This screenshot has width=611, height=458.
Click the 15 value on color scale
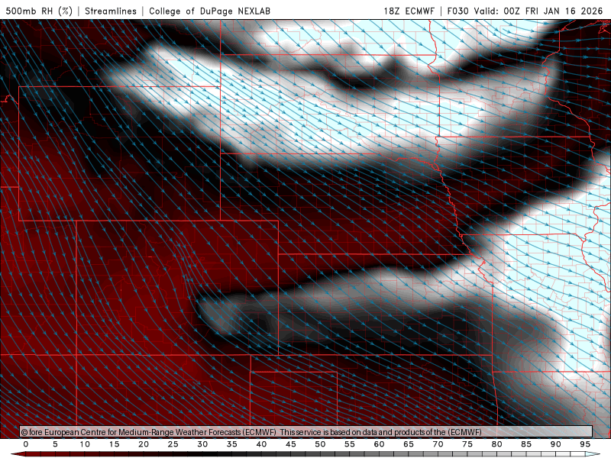[x=114, y=444]
